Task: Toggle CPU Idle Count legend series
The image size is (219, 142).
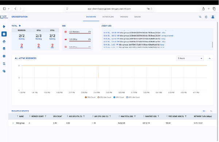Action: pyautogui.click(x=104, y=97)
